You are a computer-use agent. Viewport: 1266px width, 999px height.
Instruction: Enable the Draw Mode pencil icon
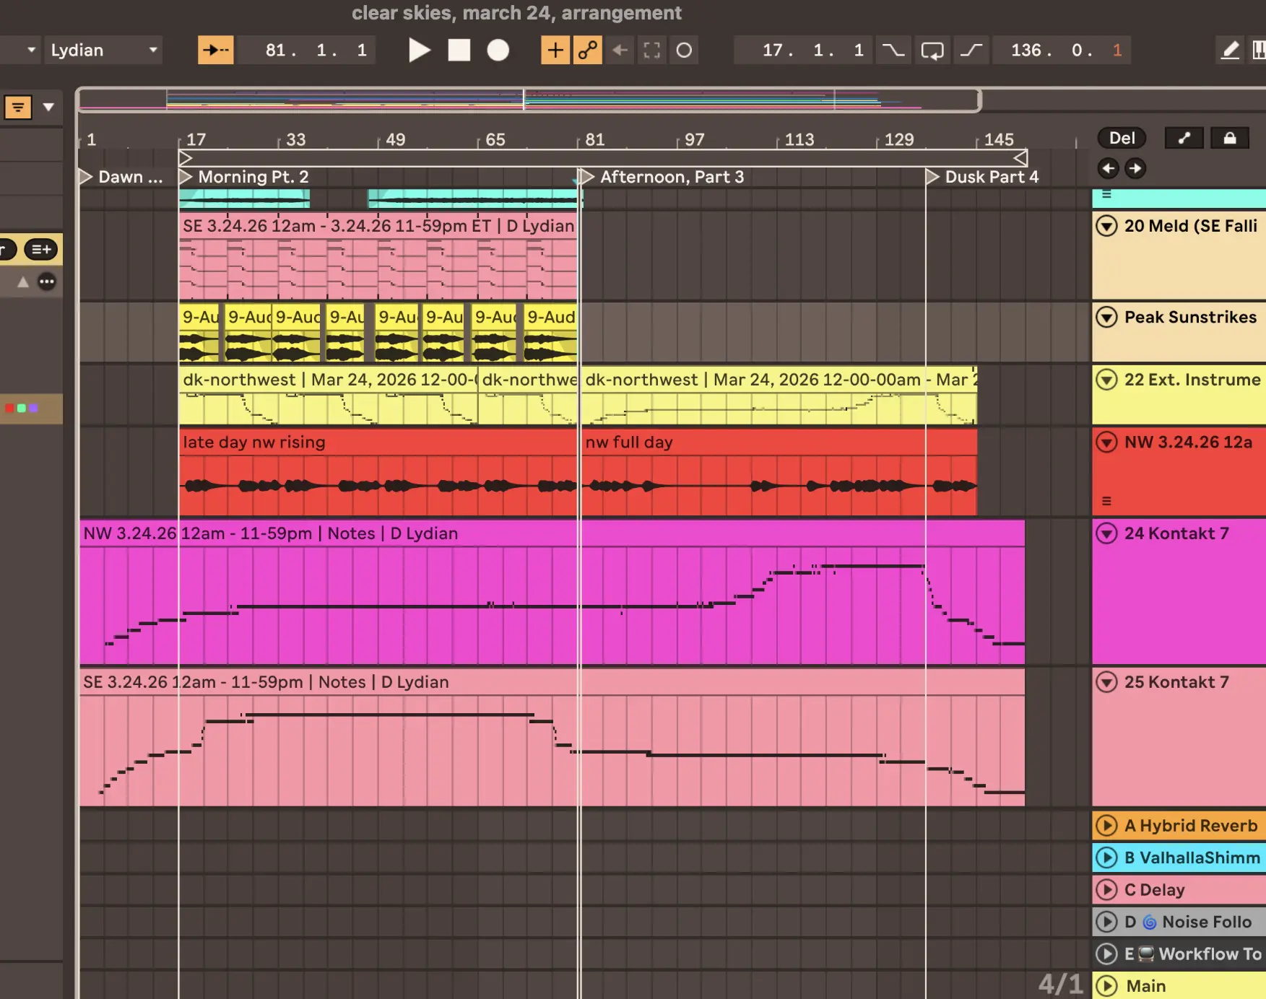click(1229, 51)
